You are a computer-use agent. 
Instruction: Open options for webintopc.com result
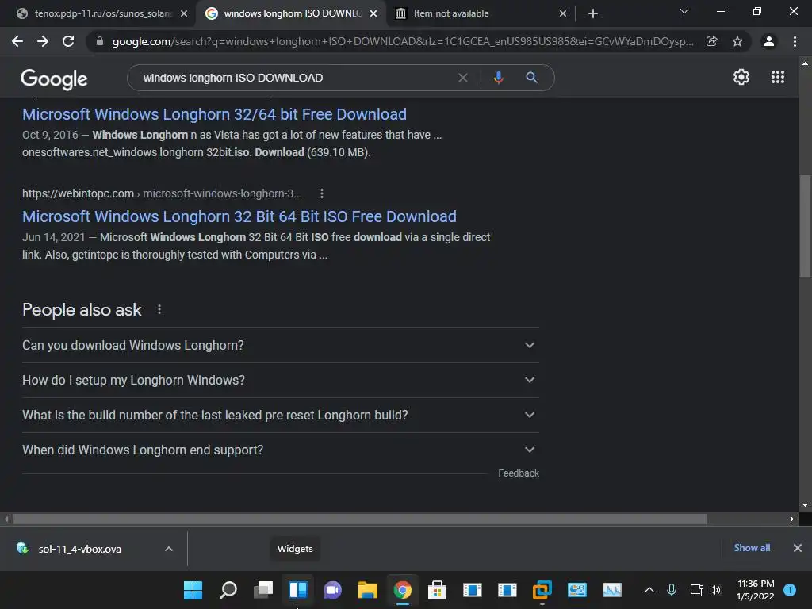pyautogui.click(x=322, y=193)
